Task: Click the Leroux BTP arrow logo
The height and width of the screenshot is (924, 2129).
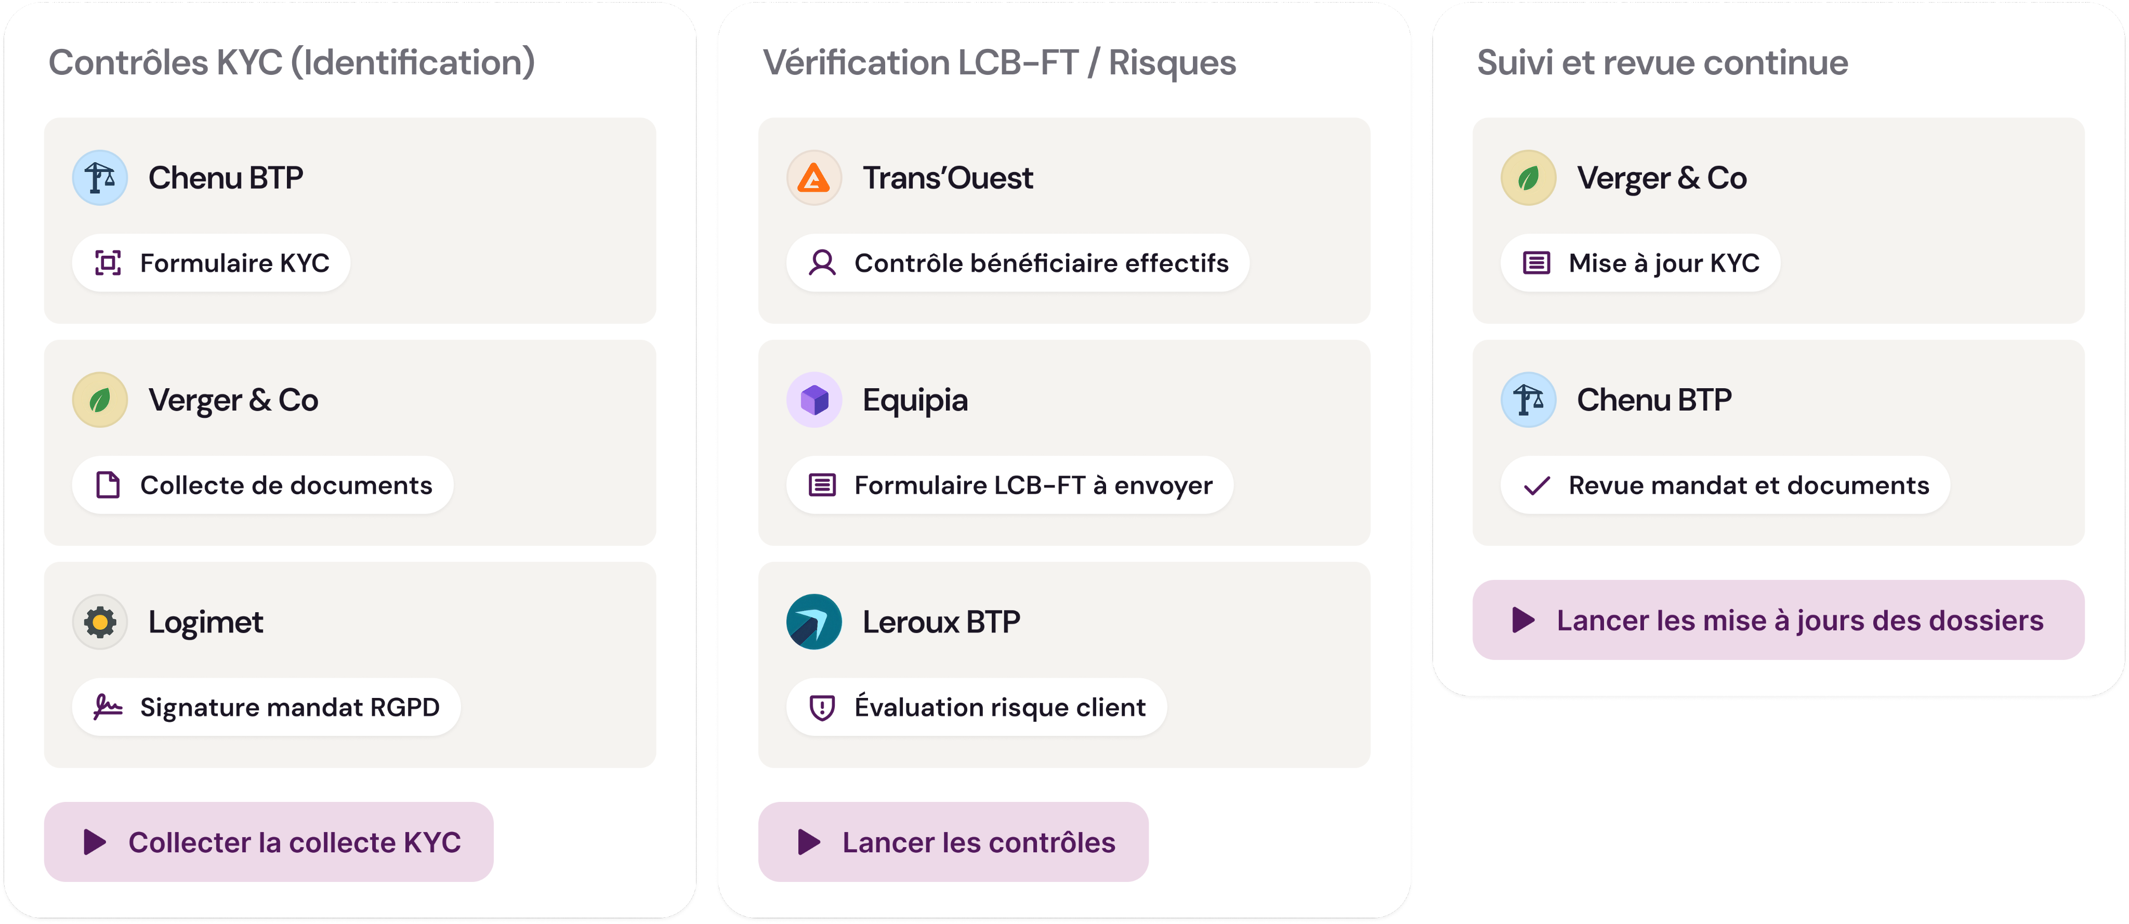Action: click(815, 622)
